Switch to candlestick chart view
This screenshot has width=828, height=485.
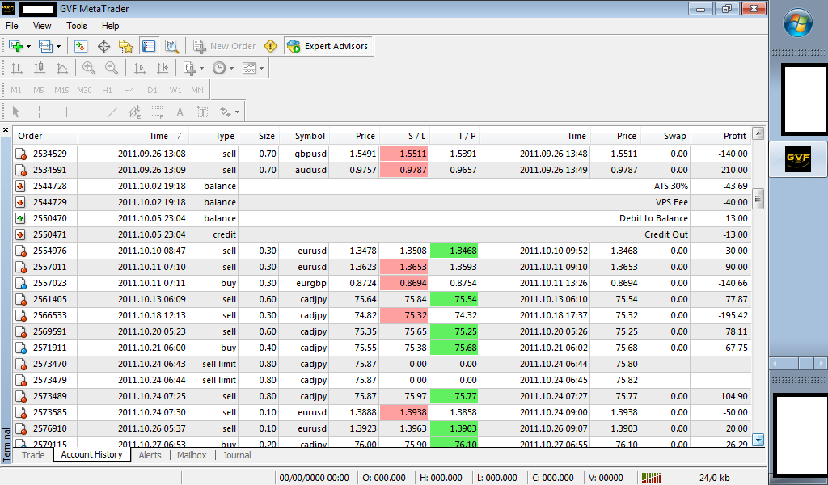coord(40,68)
